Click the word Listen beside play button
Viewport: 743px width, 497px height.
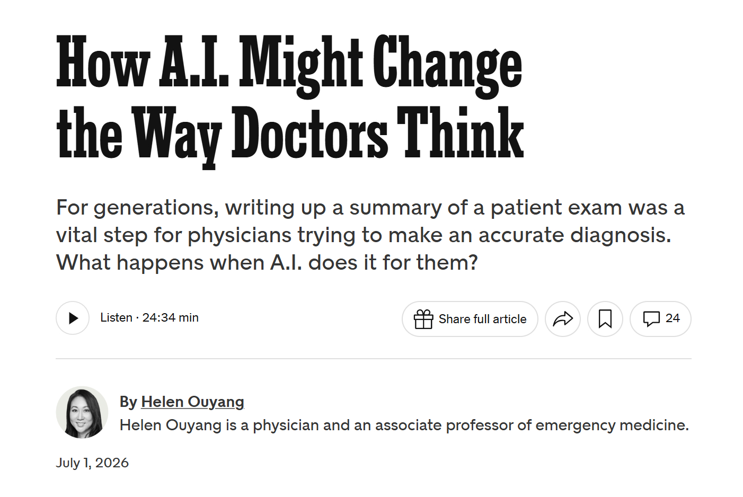click(116, 317)
